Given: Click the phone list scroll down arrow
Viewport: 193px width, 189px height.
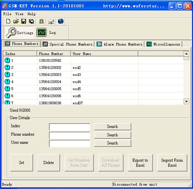Looking at the screenshot, I should coord(186,101).
